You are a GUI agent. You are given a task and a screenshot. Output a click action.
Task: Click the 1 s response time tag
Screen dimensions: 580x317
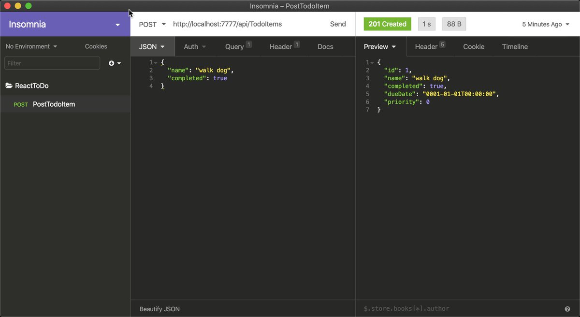tap(427, 24)
